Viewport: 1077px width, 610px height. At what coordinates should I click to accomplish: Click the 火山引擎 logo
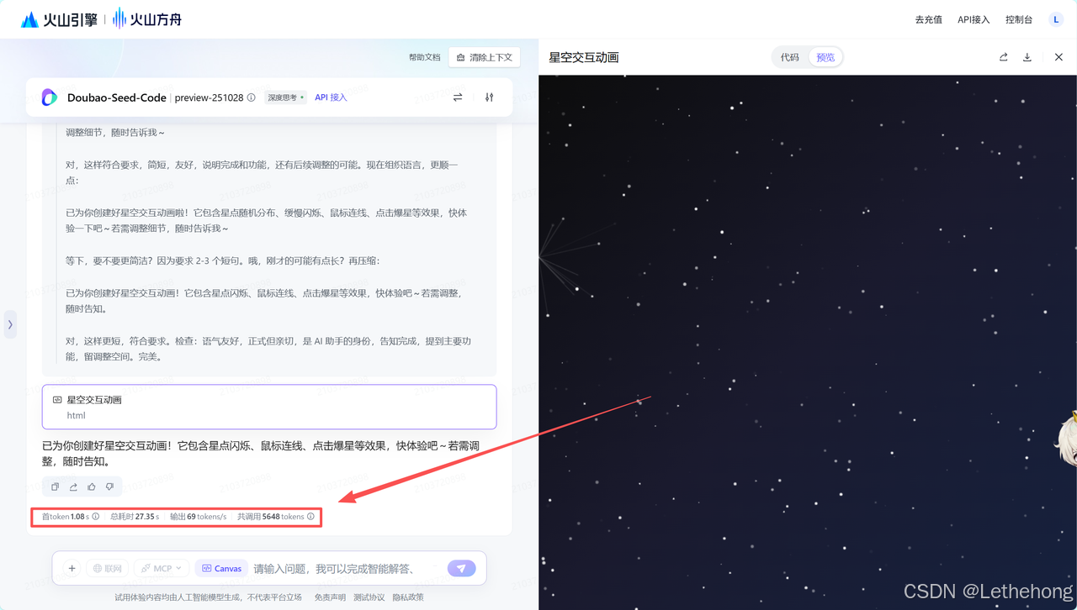pos(59,19)
